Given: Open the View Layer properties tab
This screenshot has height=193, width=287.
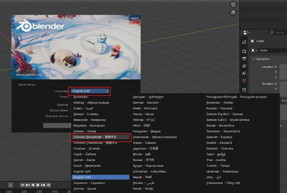Looking at the screenshot, I should [244, 66].
